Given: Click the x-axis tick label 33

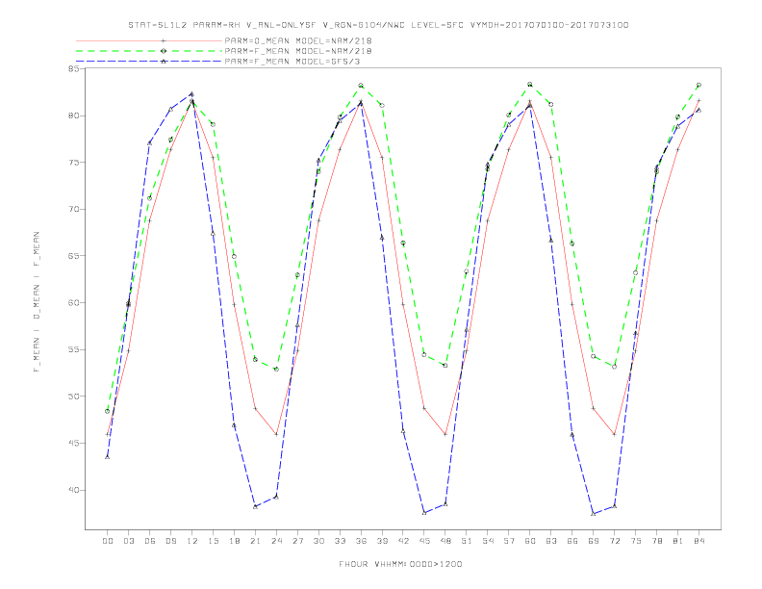Looking at the screenshot, I should point(340,541).
